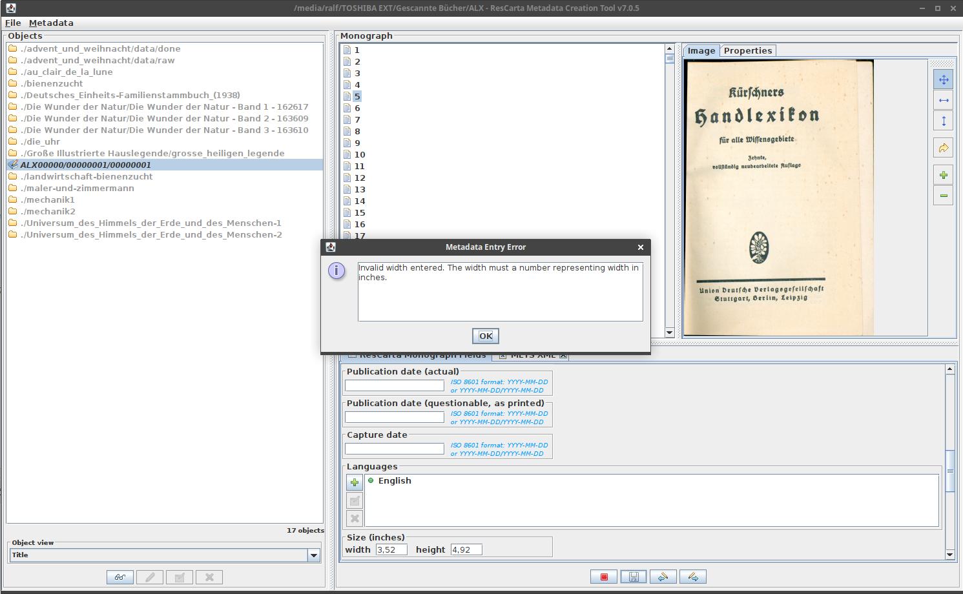Select ./maler-und-zimmermann object

77,188
